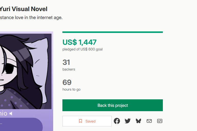Open the embed code widget icon
Viewport: 197px width, 131px height.
pos(160,121)
